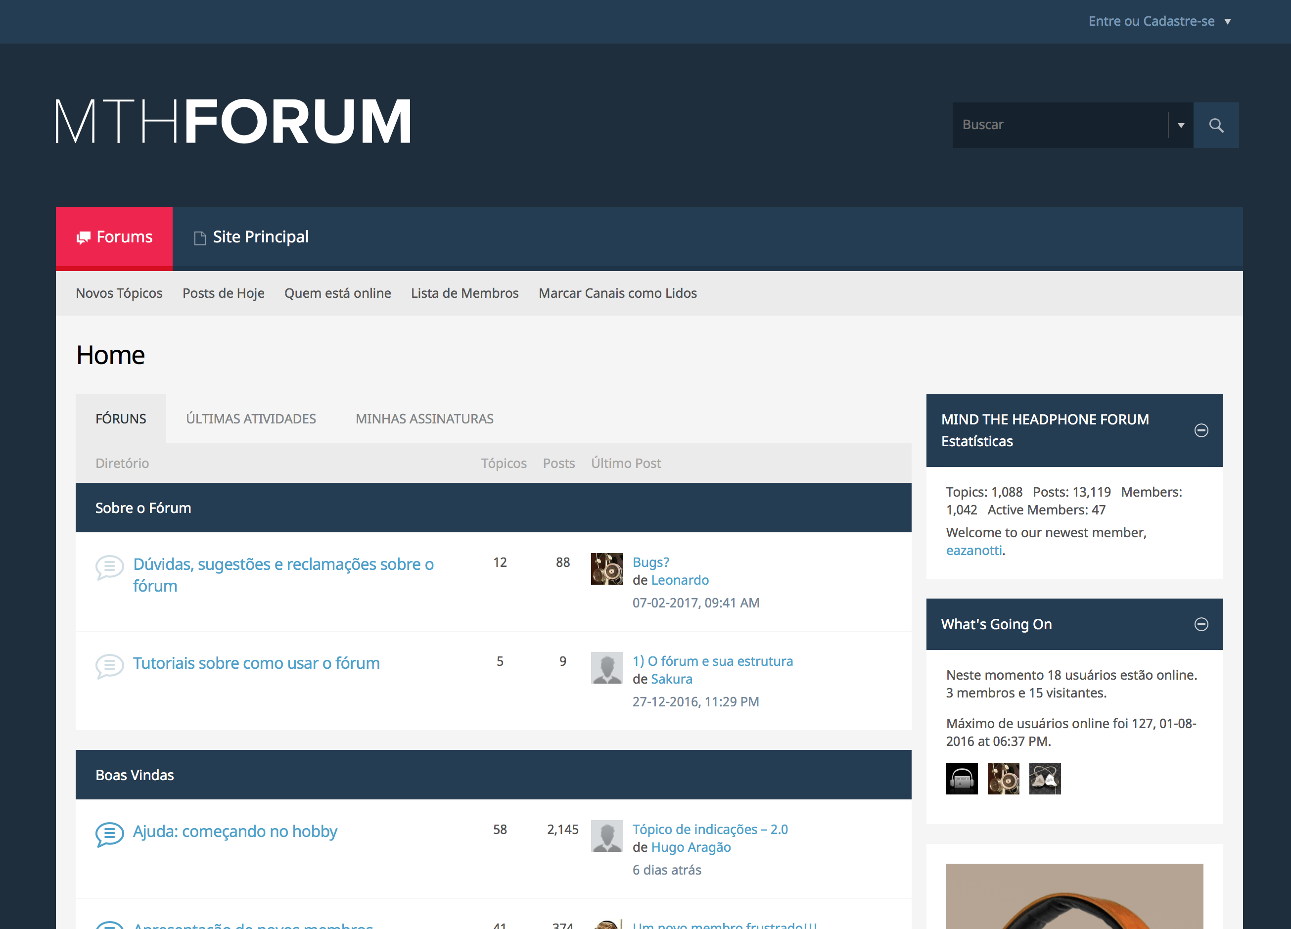Click the Home page heading
Screen dimensions: 1291x929
(110, 355)
